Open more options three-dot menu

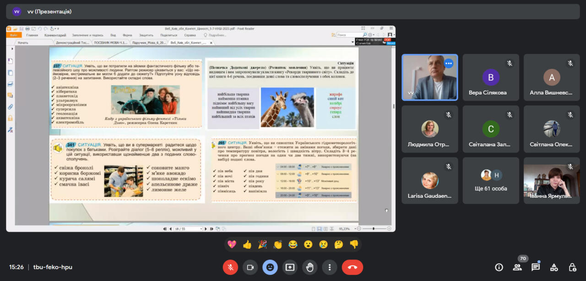click(330, 267)
